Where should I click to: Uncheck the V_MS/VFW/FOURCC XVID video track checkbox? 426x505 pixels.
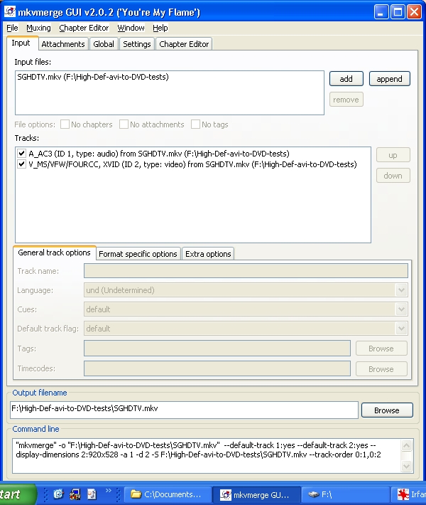click(x=21, y=164)
